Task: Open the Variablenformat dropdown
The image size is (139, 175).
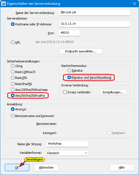Action: pos(67,153)
